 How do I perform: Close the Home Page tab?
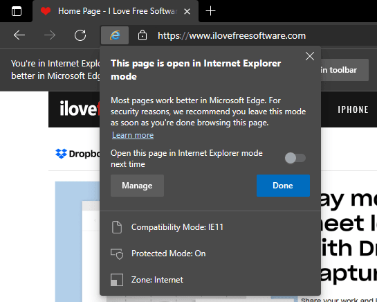point(187,11)
